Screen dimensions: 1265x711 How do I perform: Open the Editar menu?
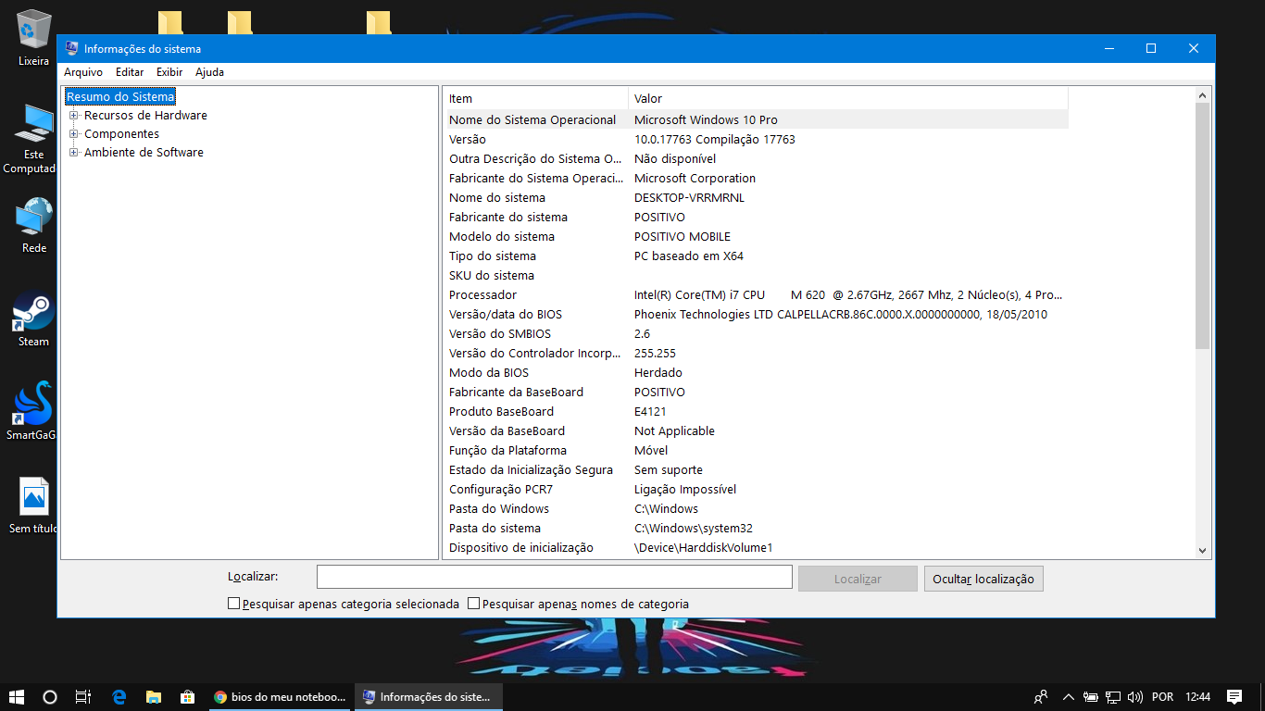130,72
